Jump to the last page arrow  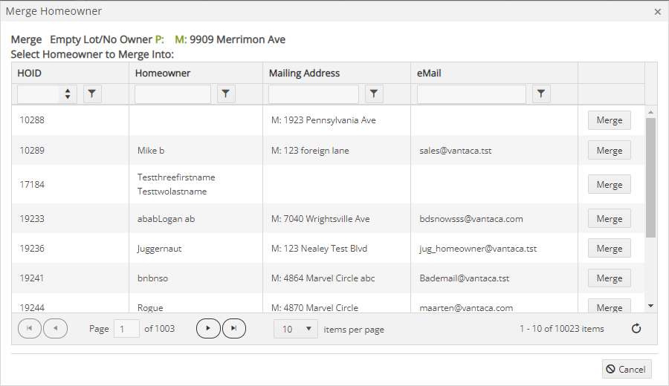[x=234, y=329]
